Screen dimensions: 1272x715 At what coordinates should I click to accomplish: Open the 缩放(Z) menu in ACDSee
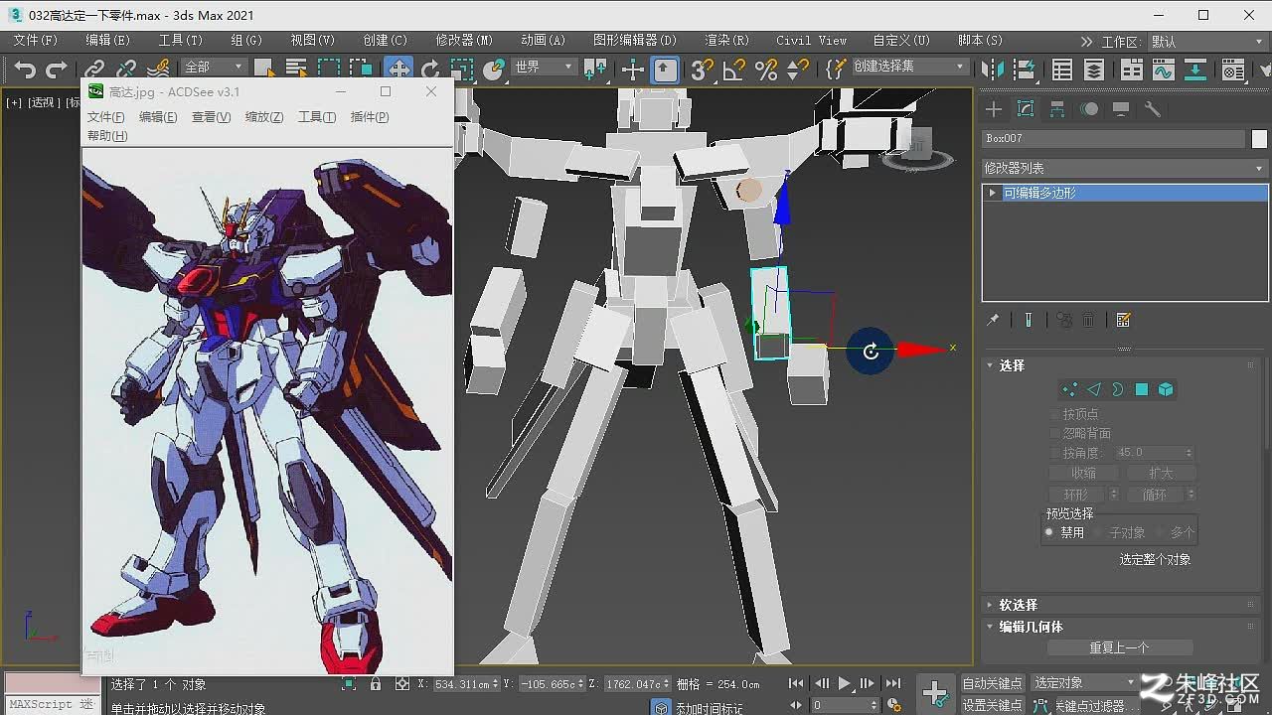pyautogui.click(x=263, y=117)
